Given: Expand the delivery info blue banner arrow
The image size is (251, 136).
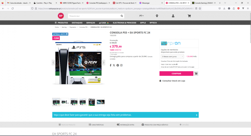Looking at the screenshot, I should [x=197, y=115].
